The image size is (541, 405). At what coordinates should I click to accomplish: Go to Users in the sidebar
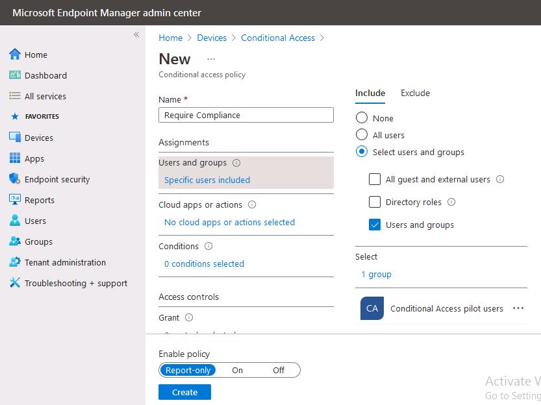tap(35, 221)
